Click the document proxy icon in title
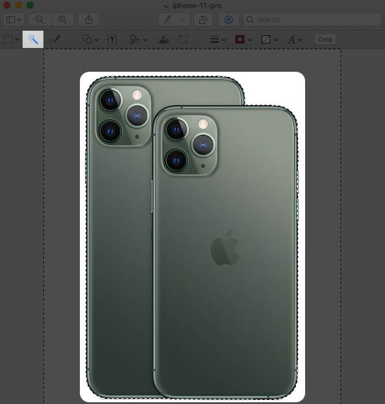 (166, 6)
